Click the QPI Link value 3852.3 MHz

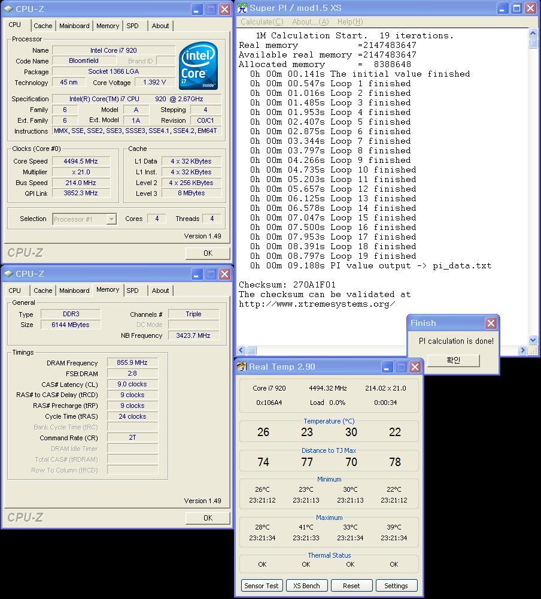pos(81,193)
